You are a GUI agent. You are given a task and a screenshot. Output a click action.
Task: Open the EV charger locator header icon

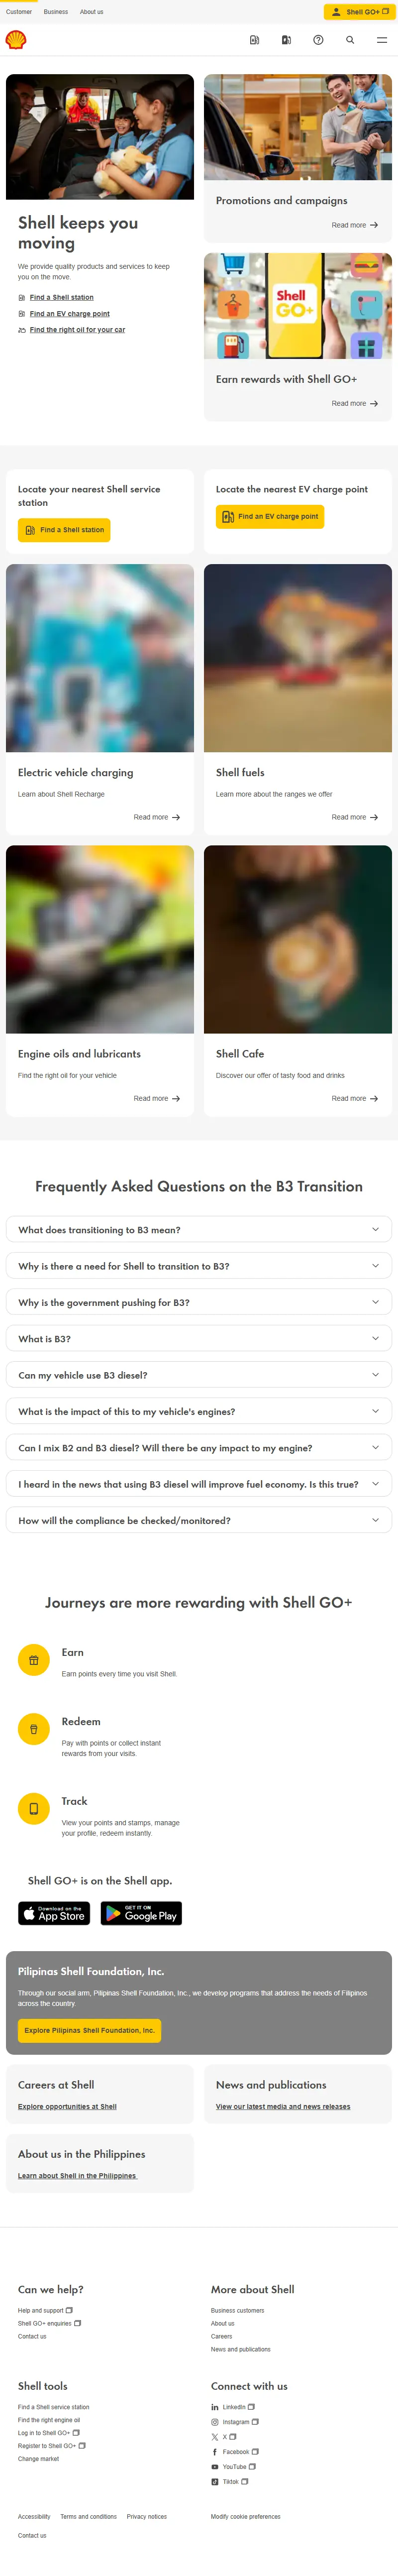286,40
